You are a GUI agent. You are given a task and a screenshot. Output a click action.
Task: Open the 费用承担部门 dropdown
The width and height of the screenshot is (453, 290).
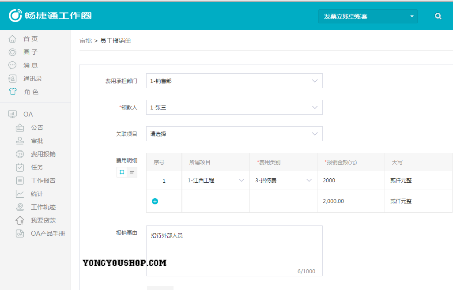pos(234,81)
